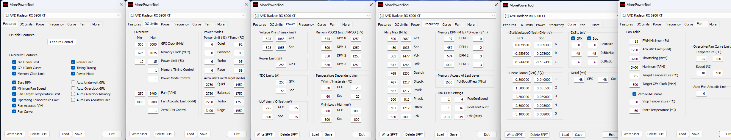Click MorePowerTool app icon in Power window title bar

256,5
